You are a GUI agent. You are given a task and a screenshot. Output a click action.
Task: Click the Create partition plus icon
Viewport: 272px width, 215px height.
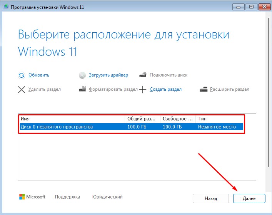click(x=143, y=90)
